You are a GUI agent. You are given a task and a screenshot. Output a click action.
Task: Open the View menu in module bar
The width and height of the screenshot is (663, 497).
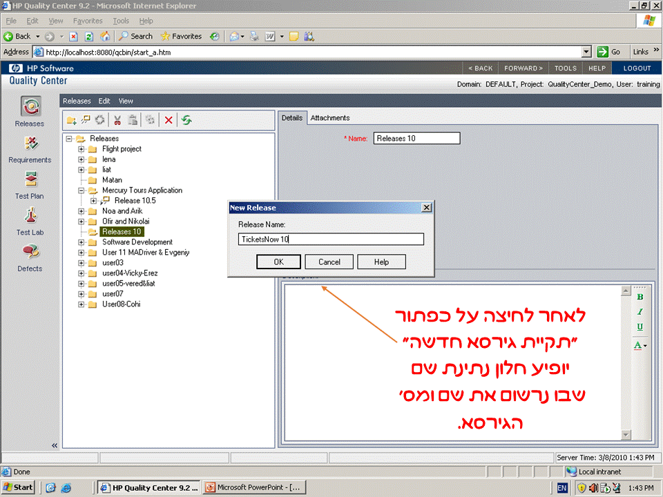[126, 101]
